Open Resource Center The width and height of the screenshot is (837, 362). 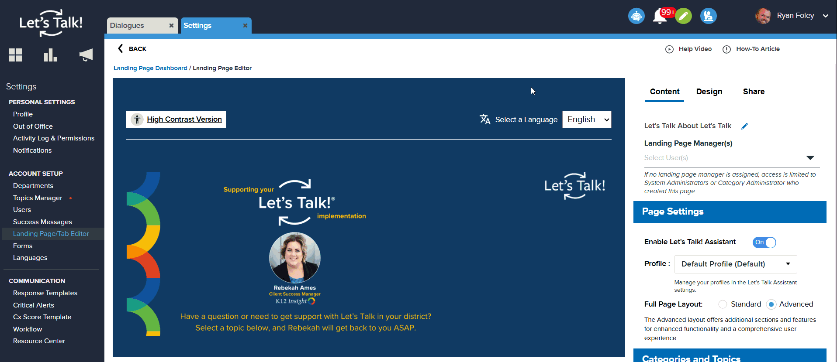(39, 341)
